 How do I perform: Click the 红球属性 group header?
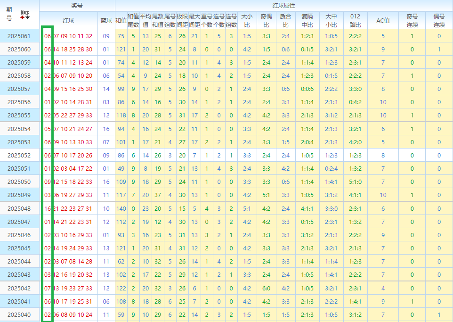coord(283,5)
